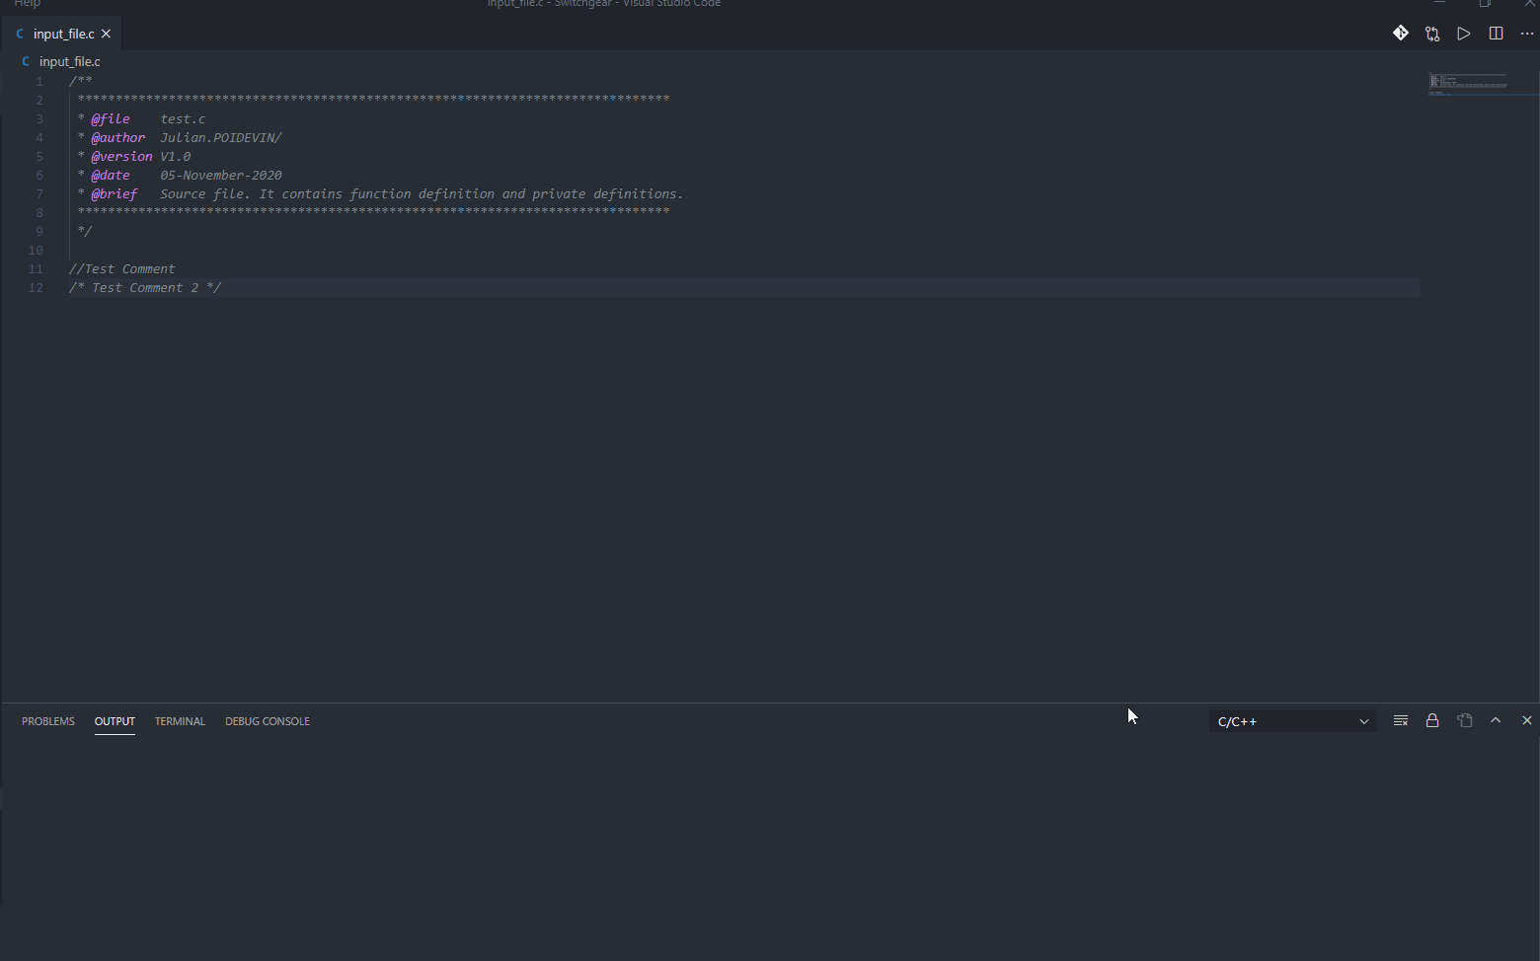Split the editor into two columns

pos(1496,33)
